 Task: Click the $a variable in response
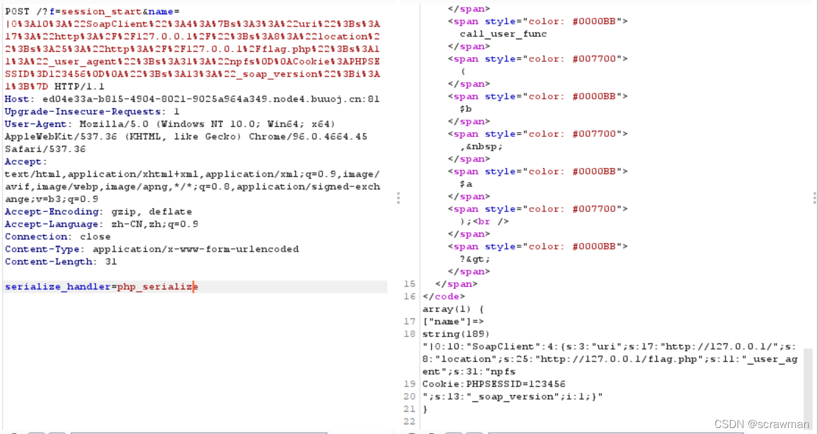pyautogui.click(x=465, y=183)
